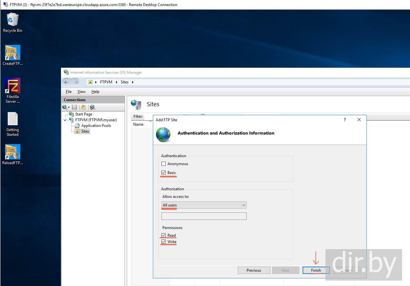Viewport: 410px width, 286px height.
Task: Open the CreateFTP desktop shortcut
Action: (x=12, y=53)
